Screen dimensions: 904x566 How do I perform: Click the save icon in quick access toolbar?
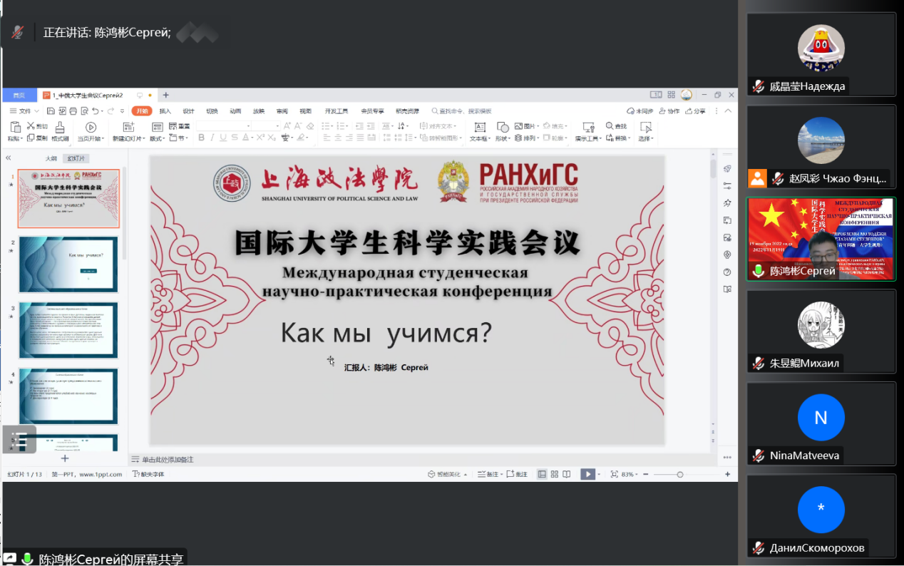click(51, 111)
